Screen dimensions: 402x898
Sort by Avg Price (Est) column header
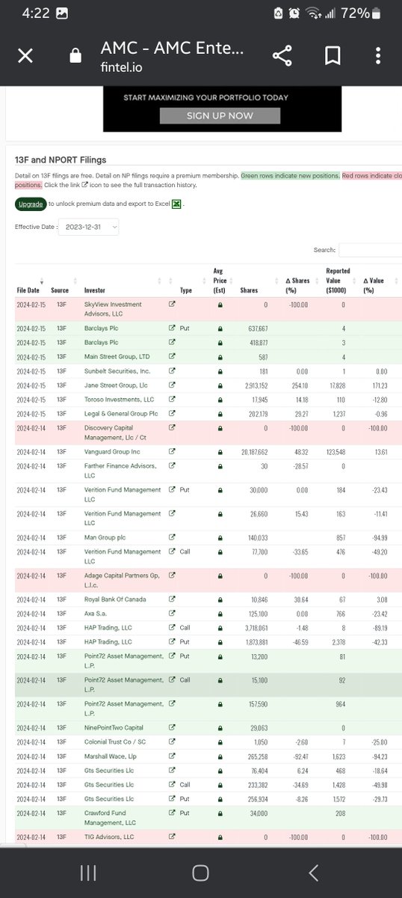[220, 280]
